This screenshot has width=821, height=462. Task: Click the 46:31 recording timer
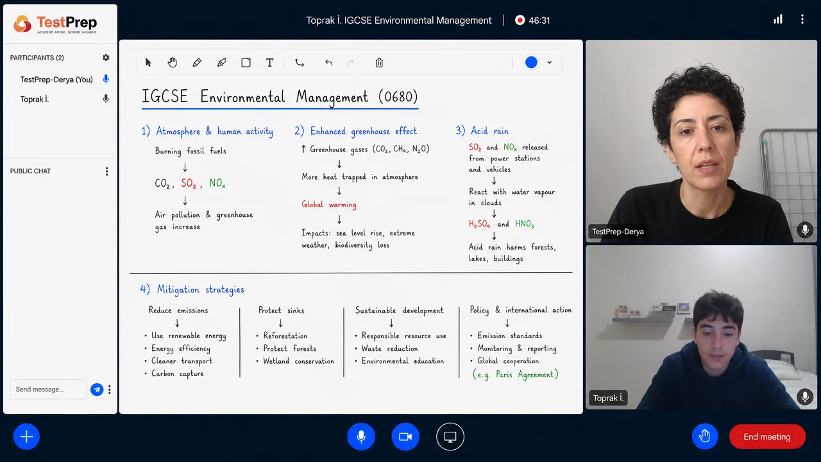coord(539,20)
